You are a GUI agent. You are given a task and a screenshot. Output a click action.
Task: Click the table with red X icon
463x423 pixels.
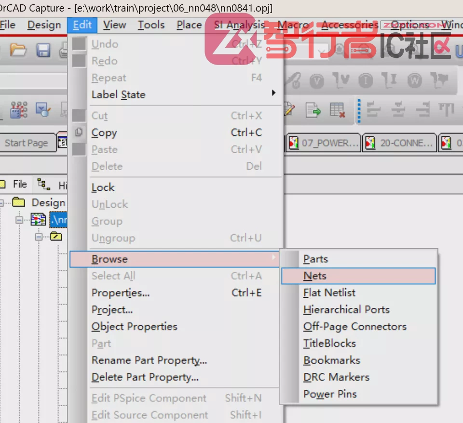click(337, 110)
